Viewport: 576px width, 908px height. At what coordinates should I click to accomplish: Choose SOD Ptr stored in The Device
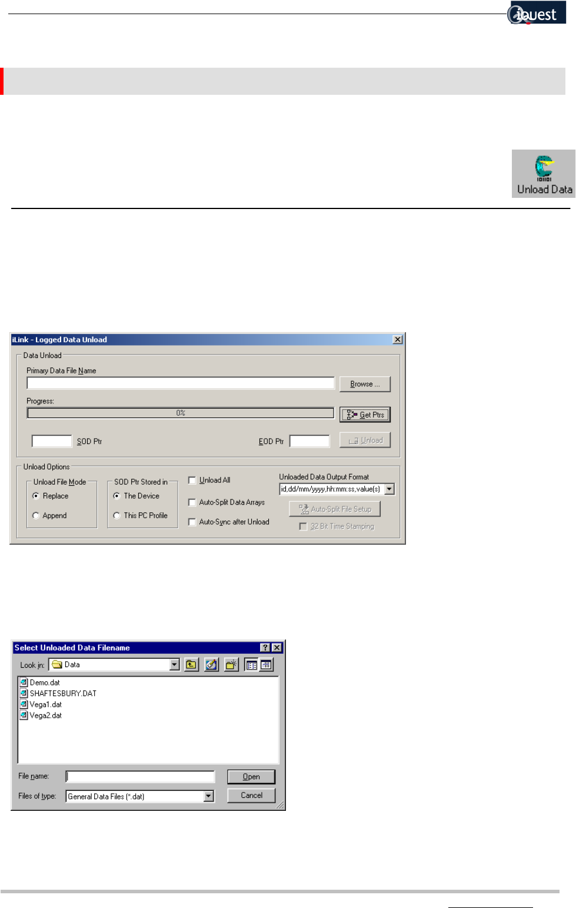click(x=116, y=496)
